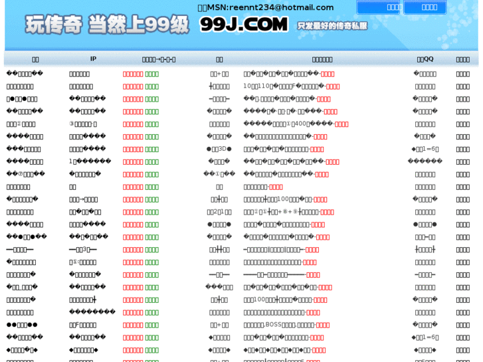Click the IP cell starting with circled 3
The height and width of the screenshot is (362, 483).
(x=83, y=124)
